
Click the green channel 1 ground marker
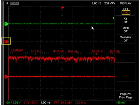6,24
